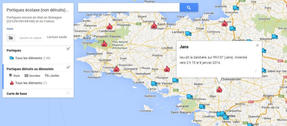Click the 'more' description link
This screenshot has height=126, width=287.
[x=10, y=29]
